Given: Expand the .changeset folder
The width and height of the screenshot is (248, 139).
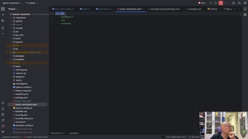Looking at the screenshot, I should coord(11,18).
